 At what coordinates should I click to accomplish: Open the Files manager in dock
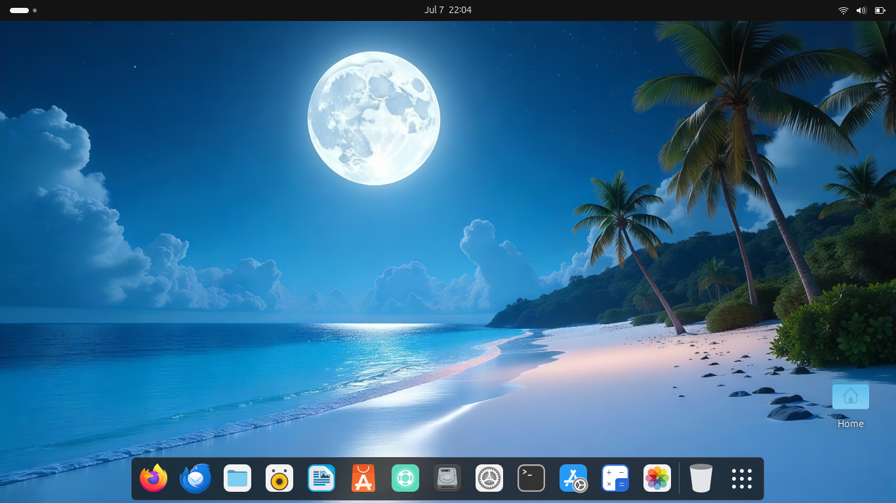237,478
